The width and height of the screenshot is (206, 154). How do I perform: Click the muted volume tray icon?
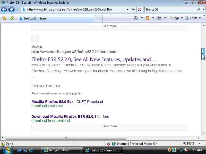186,150
